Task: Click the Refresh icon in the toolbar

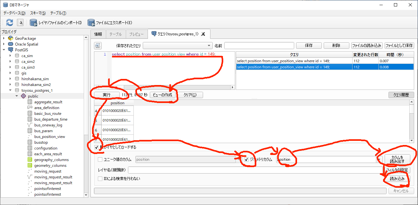Action: tap(10, 22)
